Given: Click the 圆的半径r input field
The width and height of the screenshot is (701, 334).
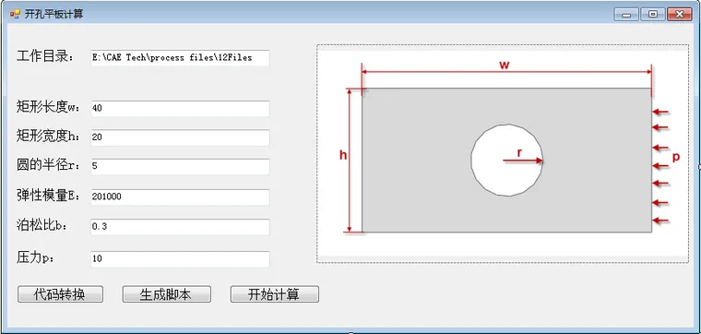Looking at the screenshot, I should pyautogui.click(x=180, y=166).
